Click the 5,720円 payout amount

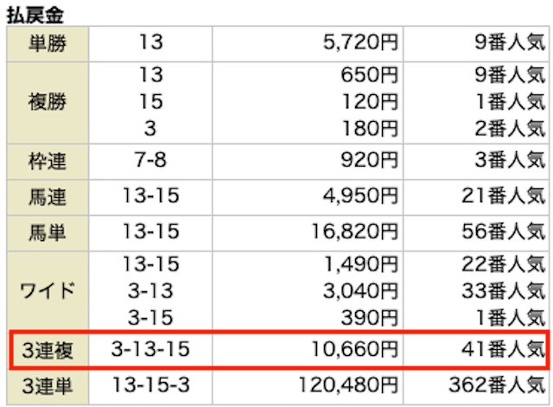pyautogui.click(x=355, y=42)
